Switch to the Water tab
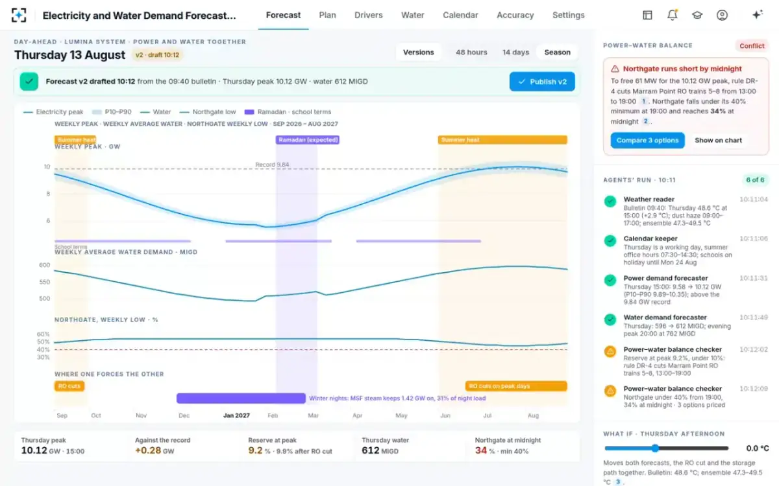 [413, 15]
